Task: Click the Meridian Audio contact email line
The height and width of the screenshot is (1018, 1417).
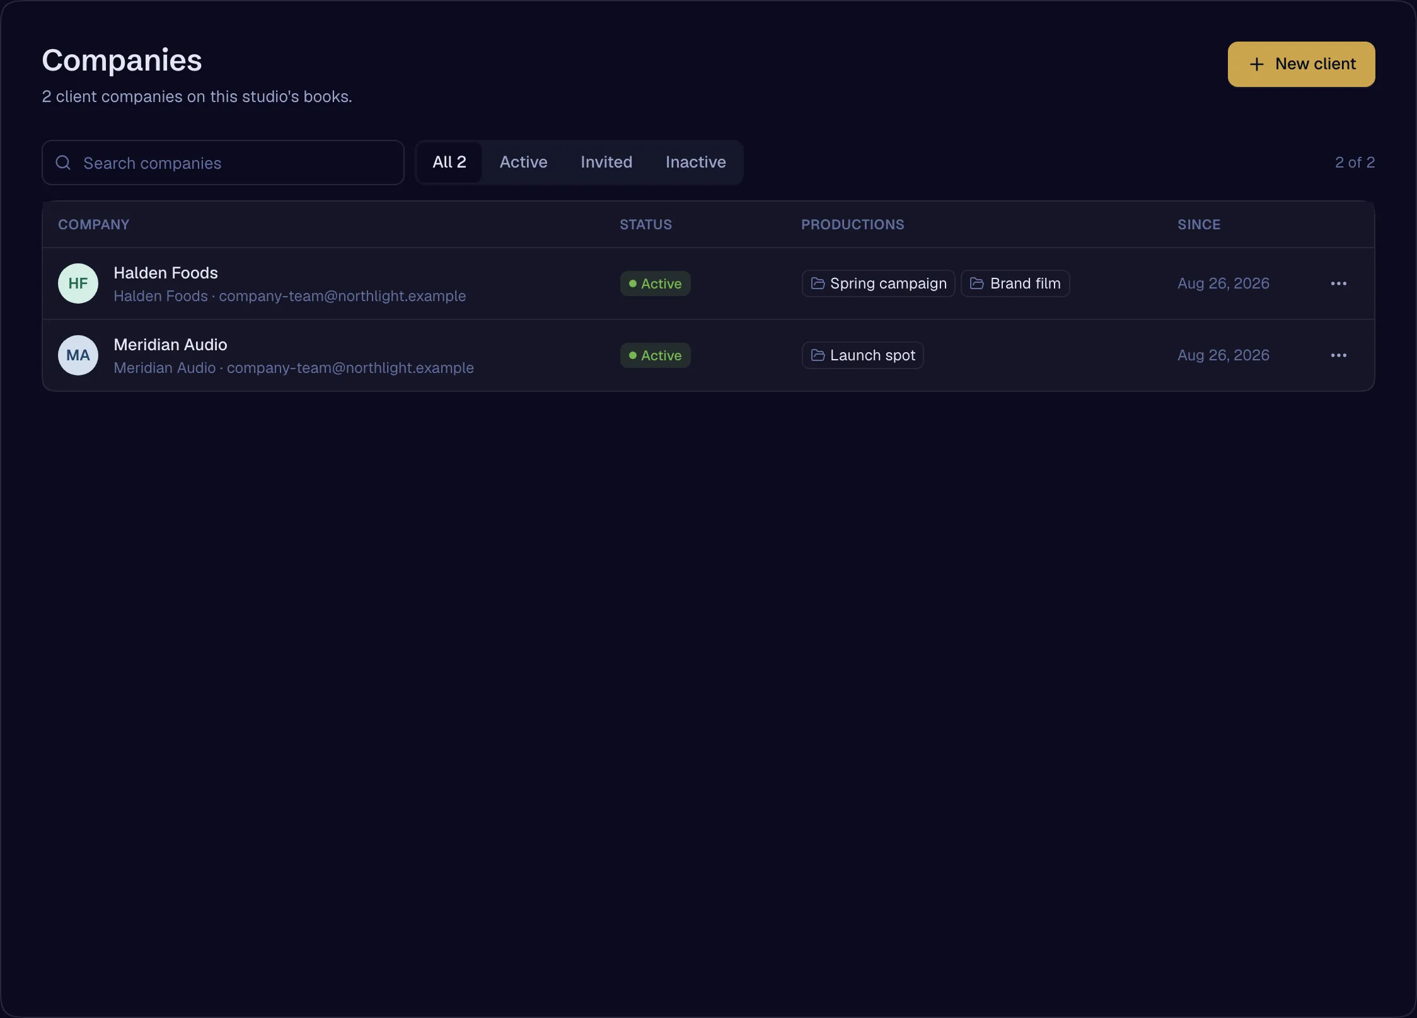Action: (x=294, y=368)
